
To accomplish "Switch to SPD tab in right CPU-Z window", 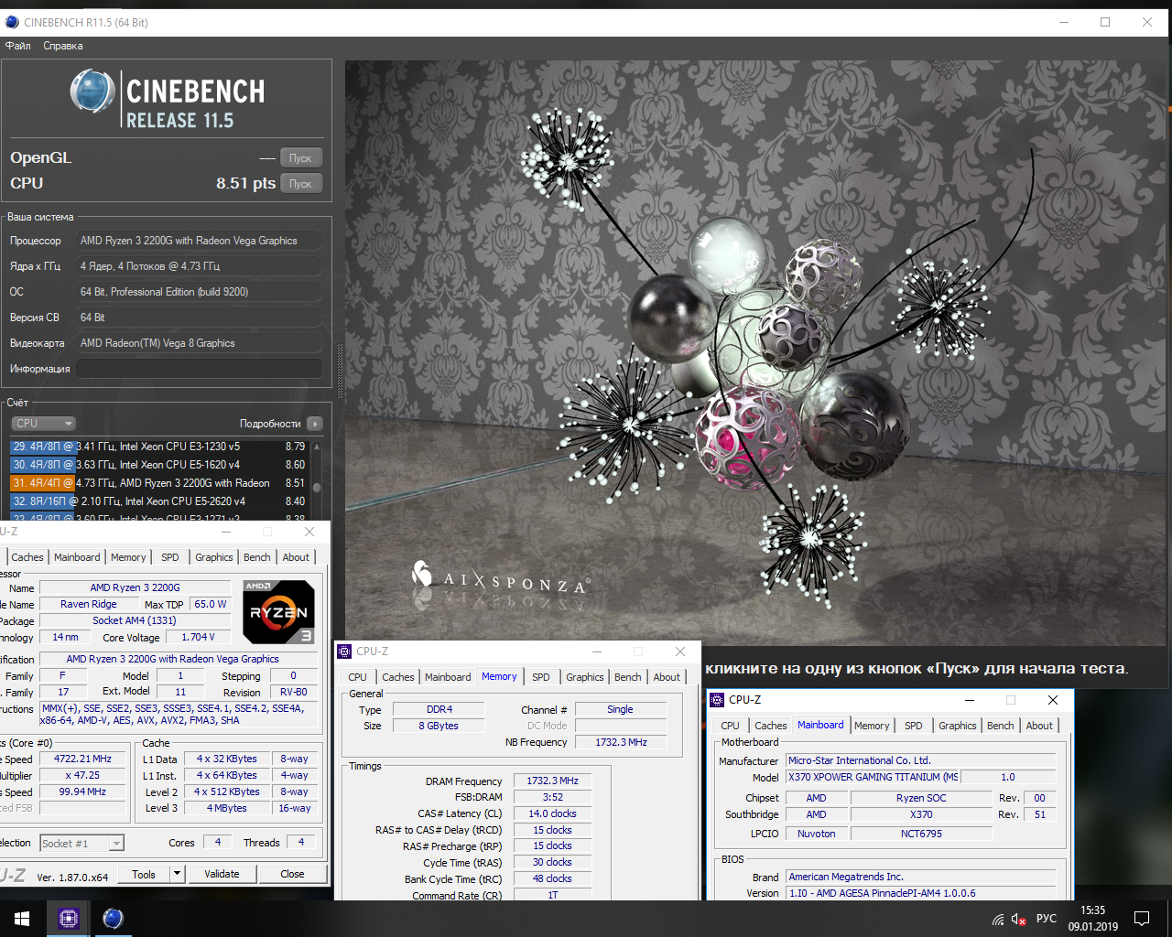I will pos(914,726).
